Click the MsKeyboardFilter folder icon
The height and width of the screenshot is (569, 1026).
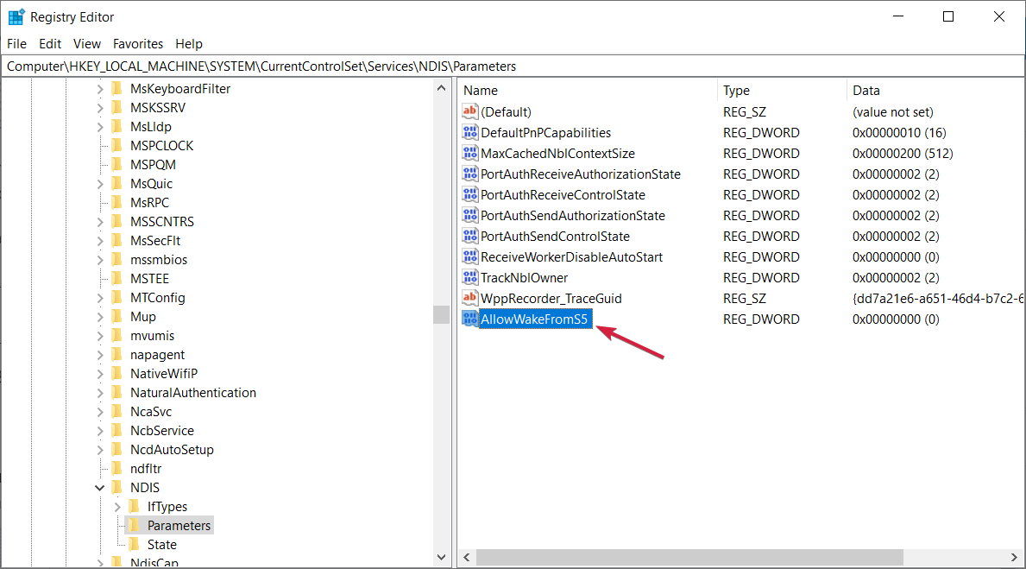click(117, 88)
